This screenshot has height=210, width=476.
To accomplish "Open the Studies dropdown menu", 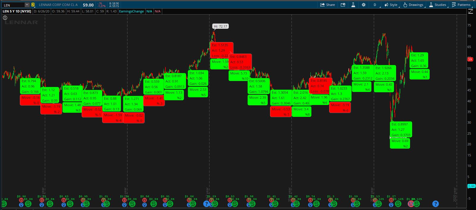I will pos(437,5).
